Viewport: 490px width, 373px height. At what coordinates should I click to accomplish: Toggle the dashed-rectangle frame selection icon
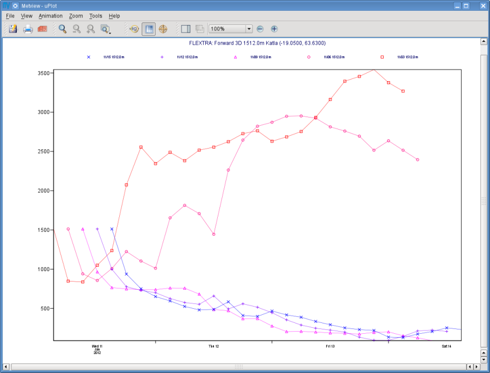[x=200, y=29]
